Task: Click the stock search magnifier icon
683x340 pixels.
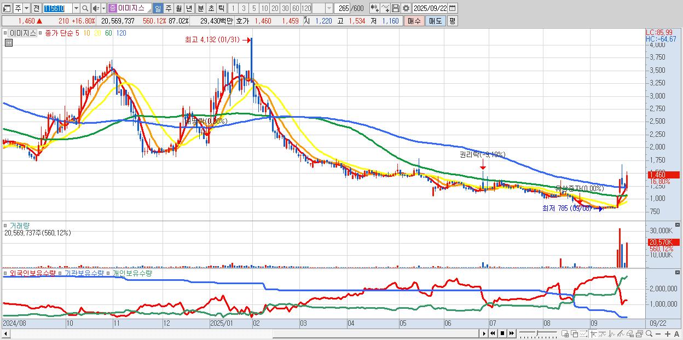Action: [85, 8]
